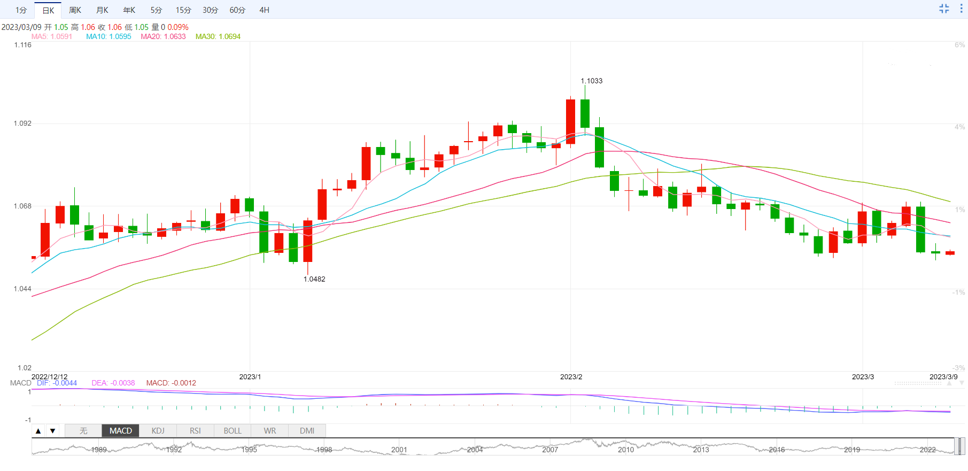Click the 1.1033 high price label
968x471 pixels.
tap(592, 81)
